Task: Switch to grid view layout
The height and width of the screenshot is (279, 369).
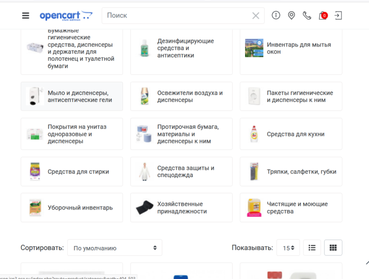Action: click(x=333, y=247)
